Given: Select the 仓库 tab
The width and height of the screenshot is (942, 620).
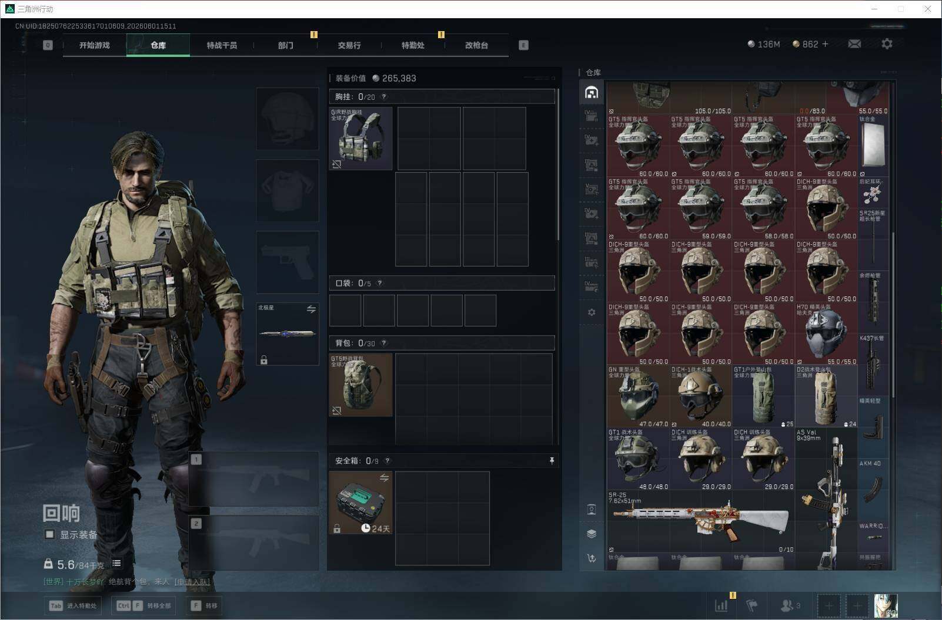Looking at the screenshot, I should pos(158,45).
